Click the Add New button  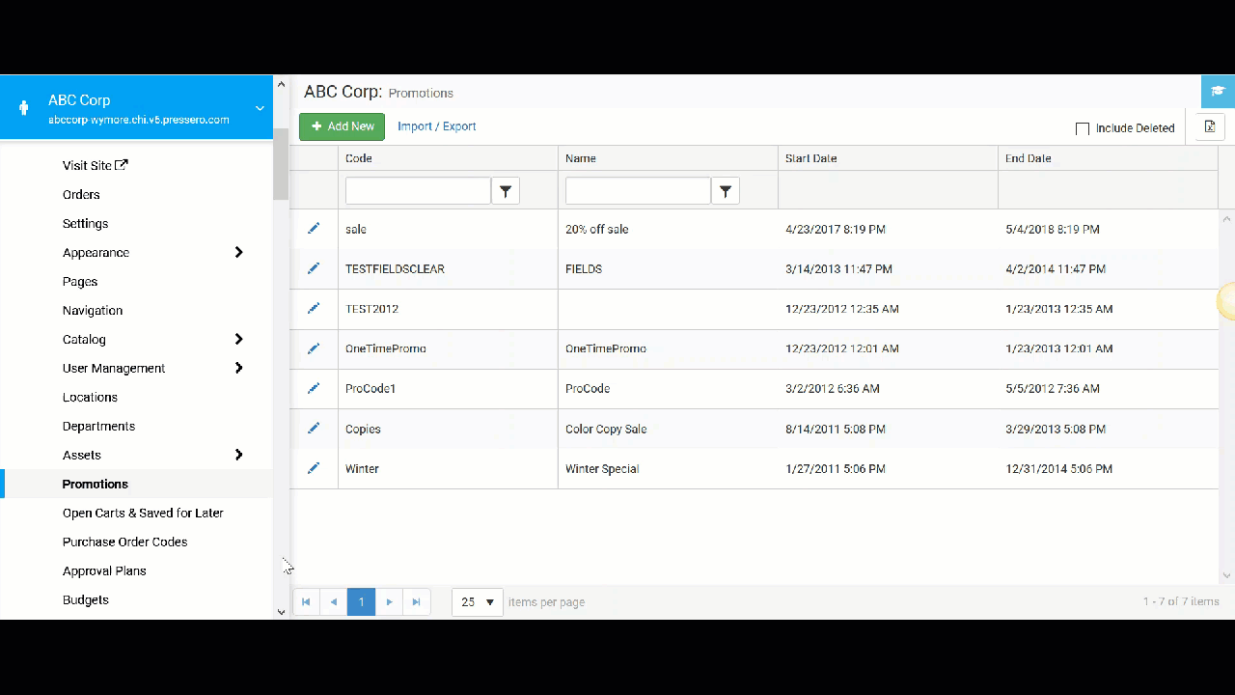(342, 126)
